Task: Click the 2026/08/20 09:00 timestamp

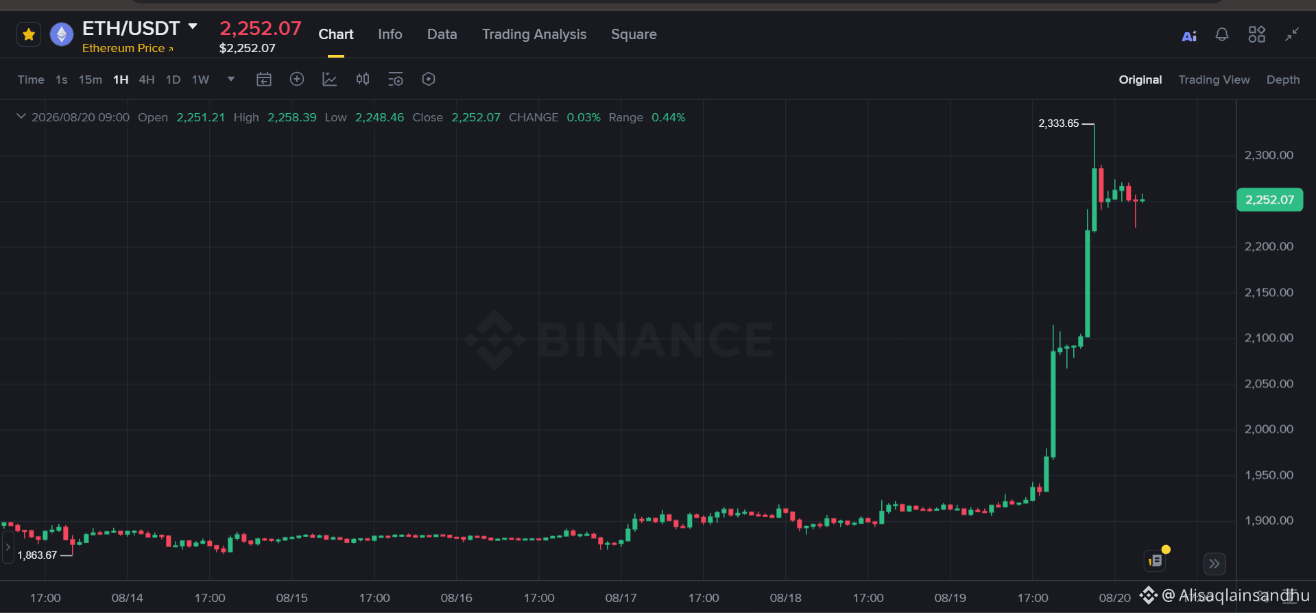Action: [x=80, y=117]
